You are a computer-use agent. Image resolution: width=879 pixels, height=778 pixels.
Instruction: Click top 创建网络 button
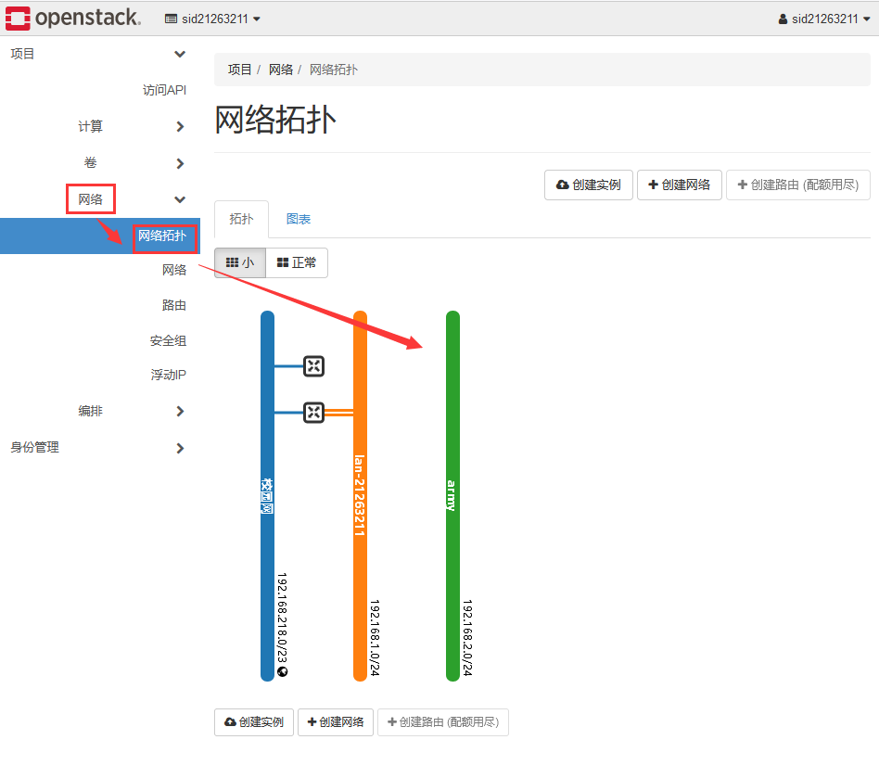679,185
